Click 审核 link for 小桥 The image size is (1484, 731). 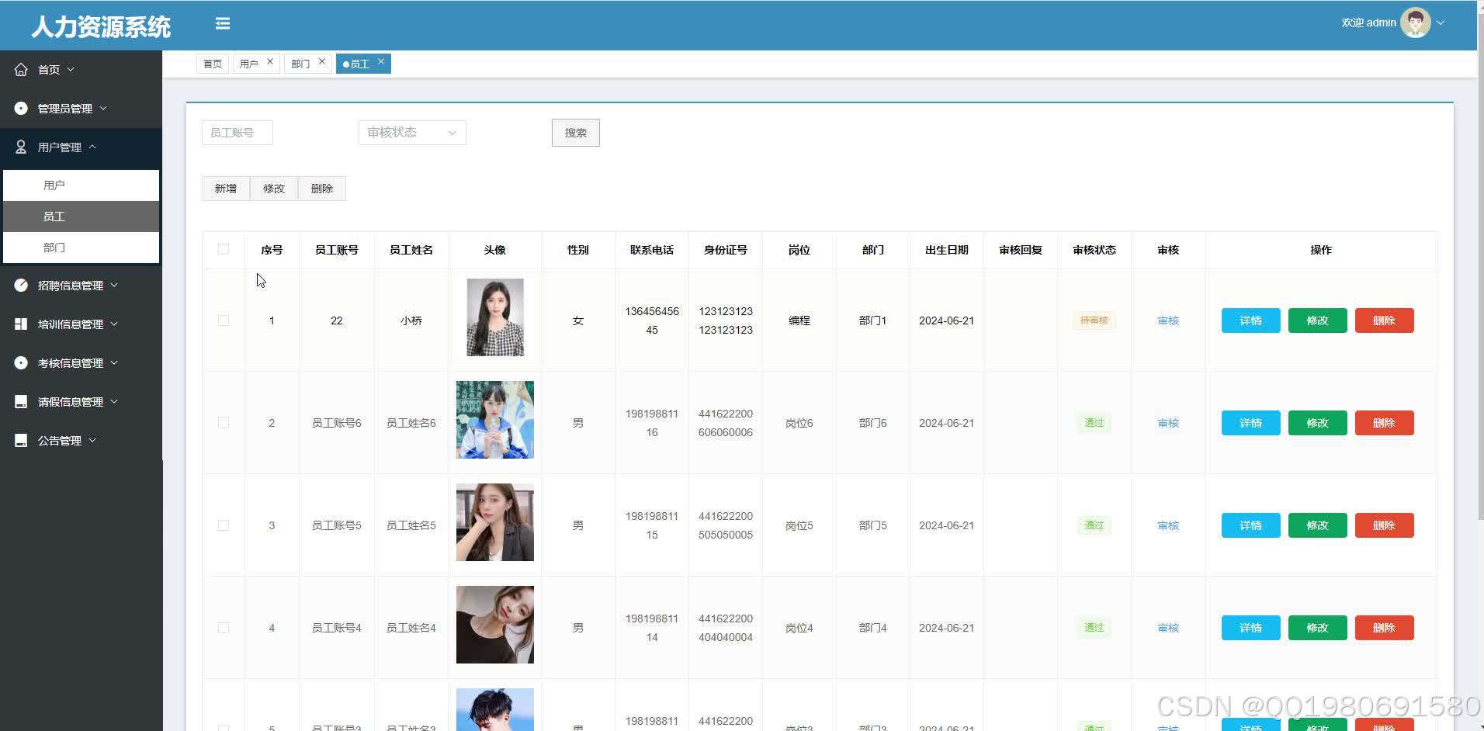[x=1168, y=320]
